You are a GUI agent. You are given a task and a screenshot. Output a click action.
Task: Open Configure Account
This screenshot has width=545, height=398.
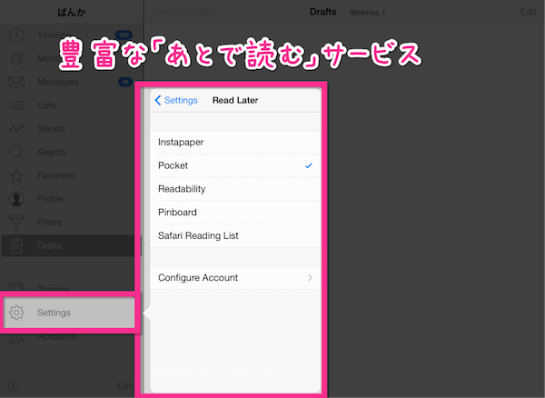pyautogui.click(x=235, y=278)
